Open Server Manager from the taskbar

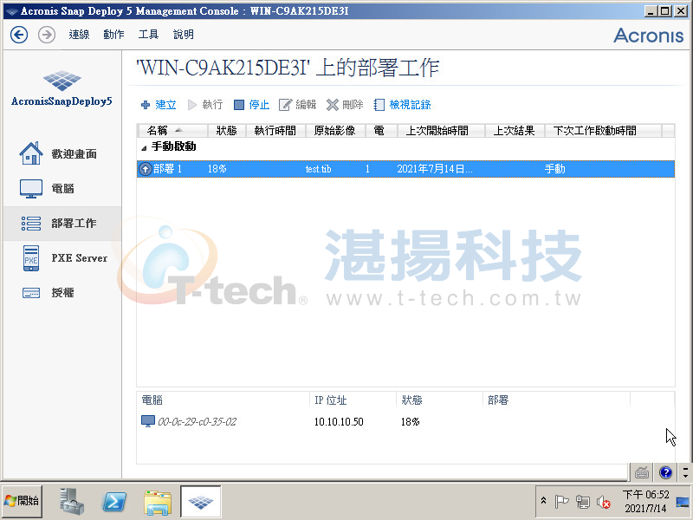pyautogui.click(x=72, y=502)
